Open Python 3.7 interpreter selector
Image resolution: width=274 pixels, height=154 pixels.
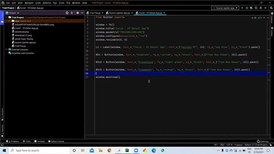(256, 145)
